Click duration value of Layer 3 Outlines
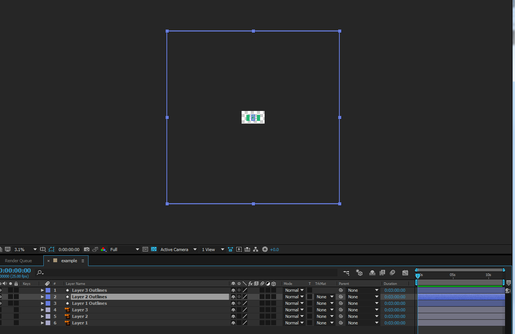 click(395, 290)
